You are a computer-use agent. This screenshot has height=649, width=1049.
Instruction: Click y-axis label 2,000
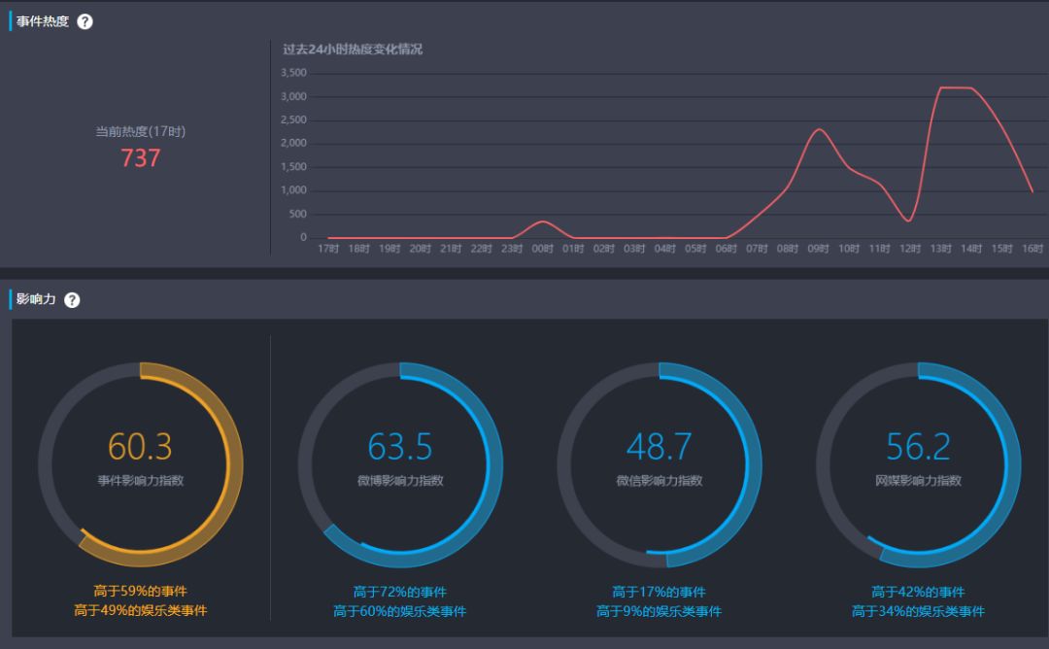point(293,143)
